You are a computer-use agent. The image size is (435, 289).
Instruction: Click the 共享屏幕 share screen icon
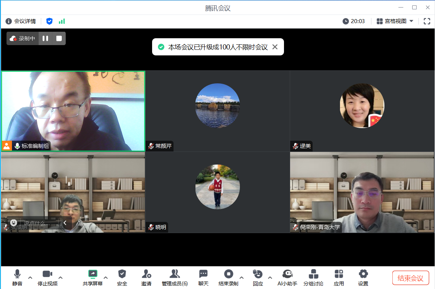[93, 274]
